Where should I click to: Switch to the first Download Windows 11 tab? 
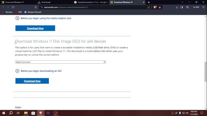click(x=18, y=2)
